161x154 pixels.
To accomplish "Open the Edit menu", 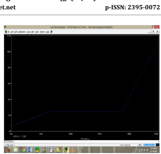I will point(12,32).
